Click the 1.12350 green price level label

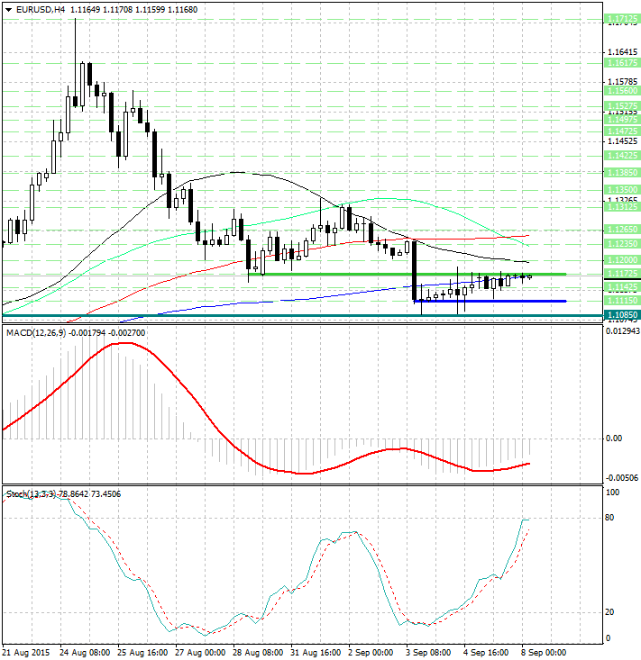tap(622, 244)
